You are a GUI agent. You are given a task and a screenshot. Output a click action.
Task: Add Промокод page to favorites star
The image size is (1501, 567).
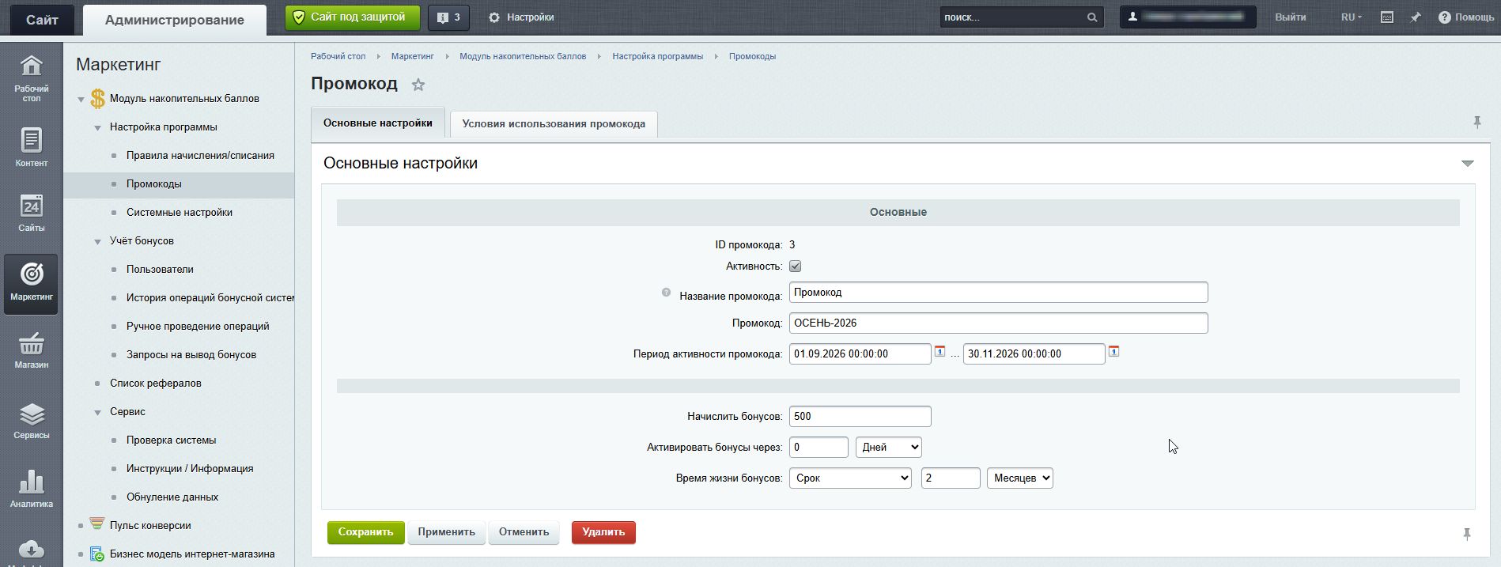(418, 85)
